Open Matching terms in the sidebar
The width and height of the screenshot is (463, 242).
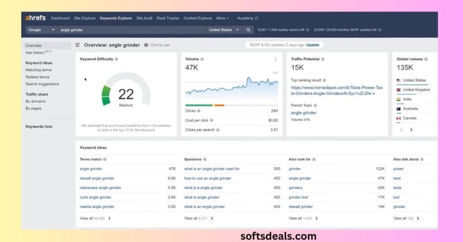pyautogui.click(x=38, y=70)
